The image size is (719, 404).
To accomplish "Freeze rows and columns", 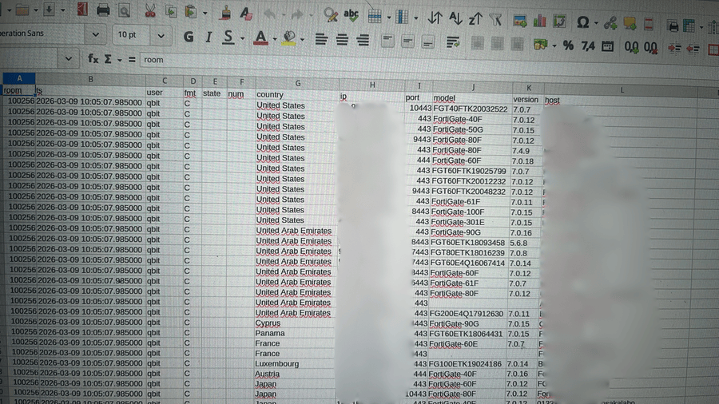I will click(689, 26).
